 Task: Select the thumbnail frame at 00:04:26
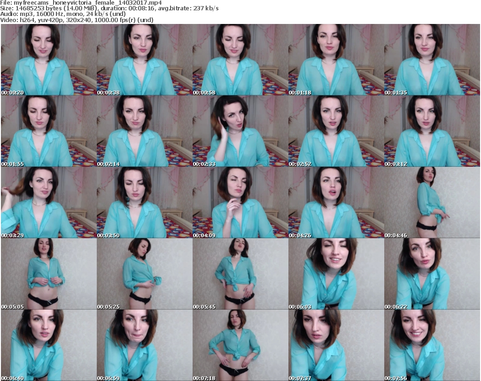pos(336,202)
